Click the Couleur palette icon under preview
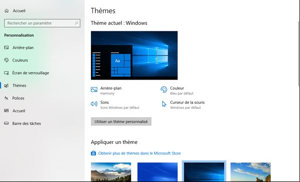Image resolution: width=300 pixels, height=182 pixels. coord(164,90)
